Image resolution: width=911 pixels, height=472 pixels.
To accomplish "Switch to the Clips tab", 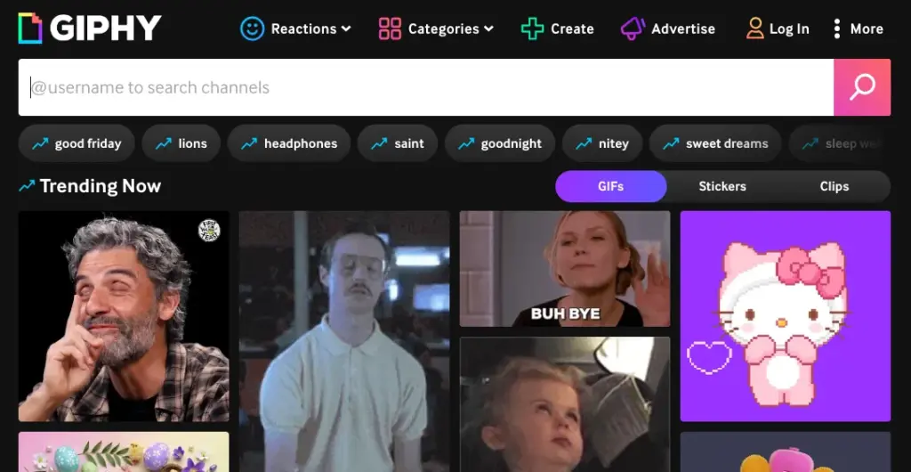I will (834, 186).
